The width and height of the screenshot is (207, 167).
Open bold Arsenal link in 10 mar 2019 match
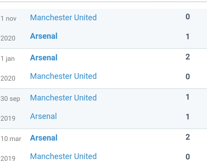[44, 138]
